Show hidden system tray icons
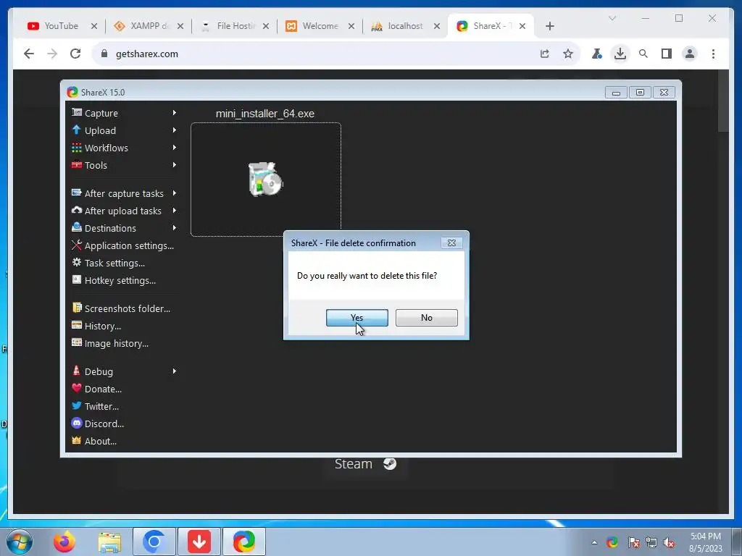Screen dimensions: 742x556 click(x=594, y=543)
